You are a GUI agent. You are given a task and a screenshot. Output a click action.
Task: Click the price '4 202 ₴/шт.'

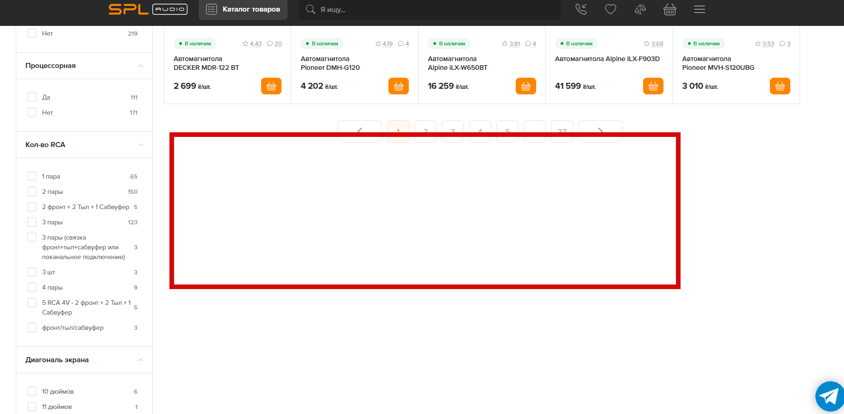click(x=319, y=86)
